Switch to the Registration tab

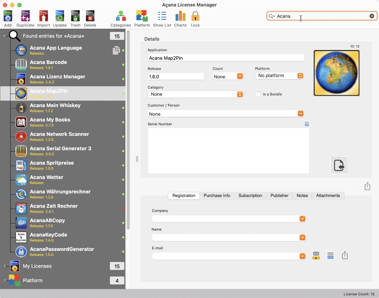(184, 196)
